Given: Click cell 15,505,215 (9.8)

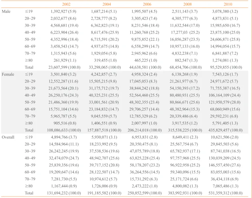Looking at the screenshot, I should (103, 81).
